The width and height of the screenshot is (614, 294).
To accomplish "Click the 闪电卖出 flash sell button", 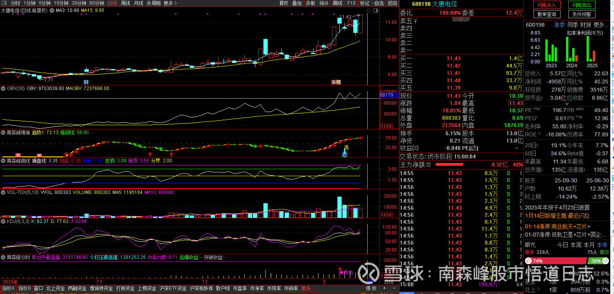I will 581,5.
